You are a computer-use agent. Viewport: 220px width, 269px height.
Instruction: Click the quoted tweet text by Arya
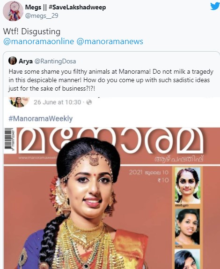point(111,80)
